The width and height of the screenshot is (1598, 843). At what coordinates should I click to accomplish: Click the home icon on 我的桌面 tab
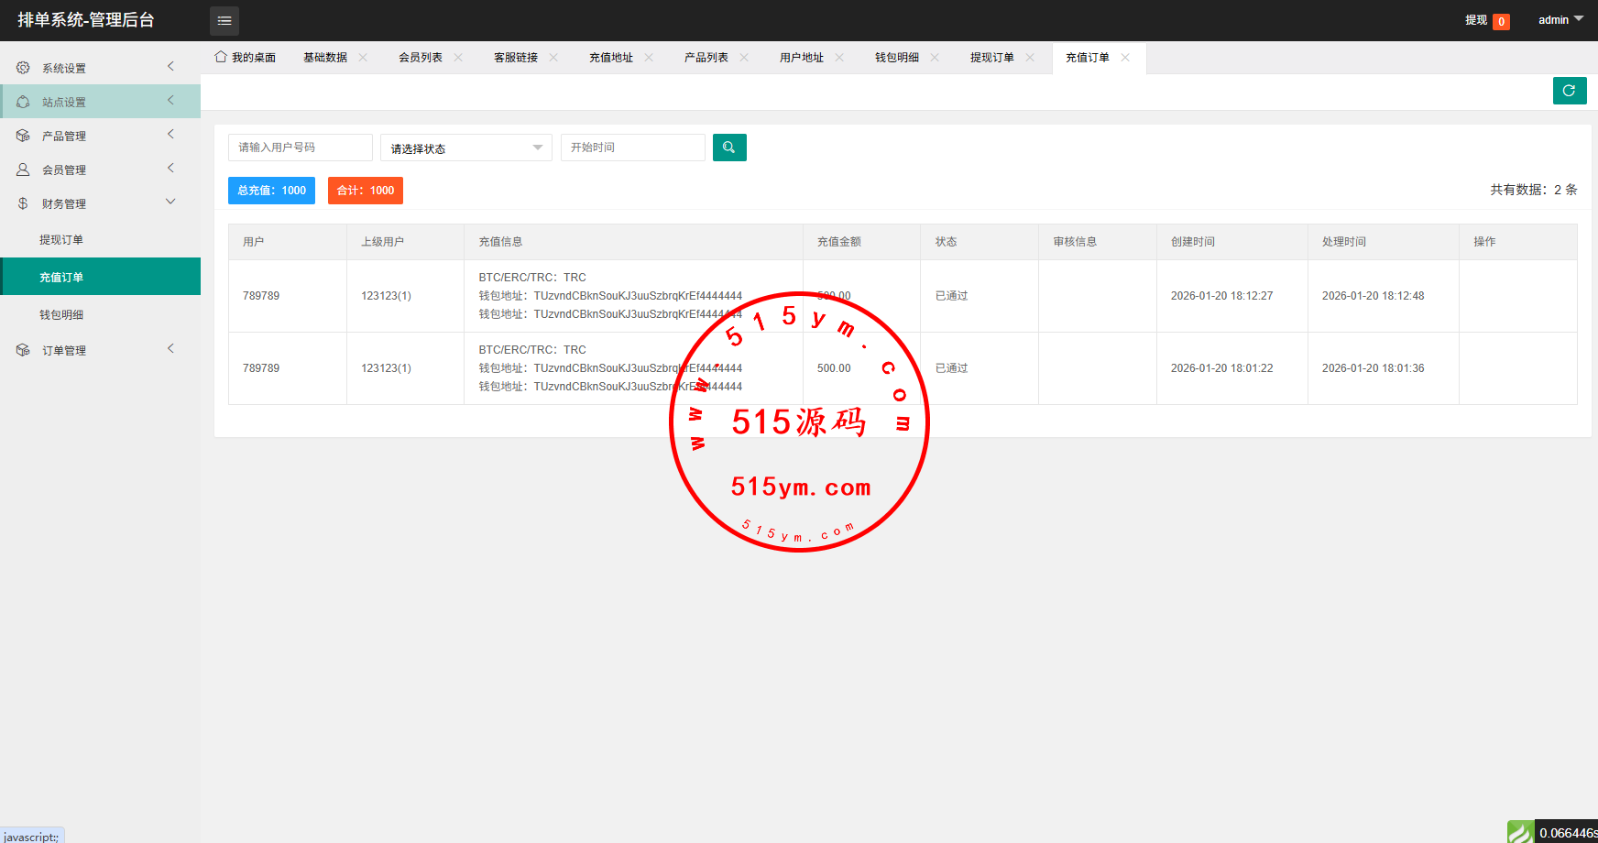click(x=221, y=57)
